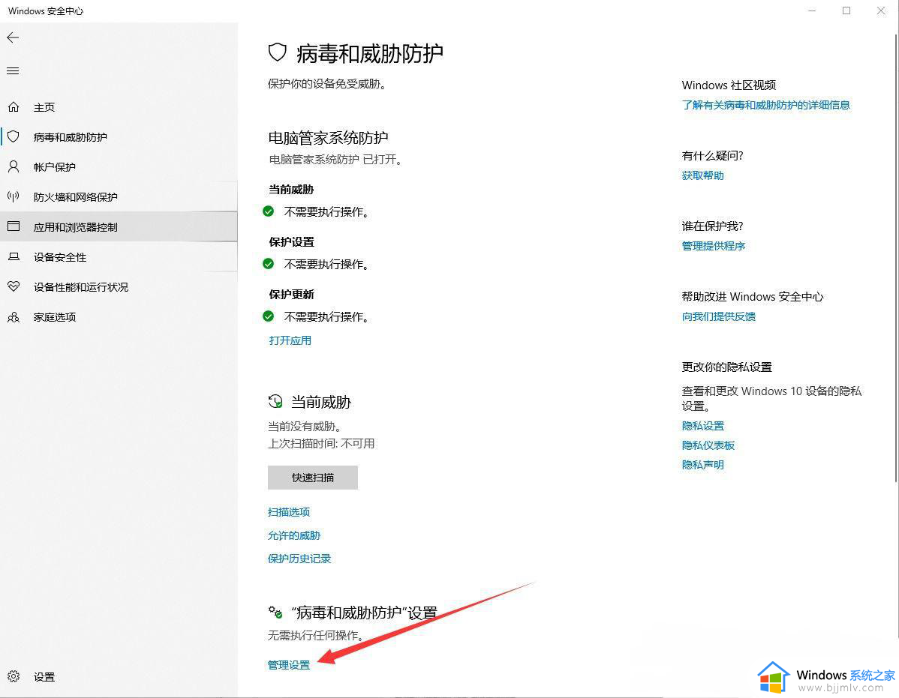Screen dimensions: 899x698
Task: Select 病毒和威胁防护 in the sidebar
Action: [x=119, y=137]
